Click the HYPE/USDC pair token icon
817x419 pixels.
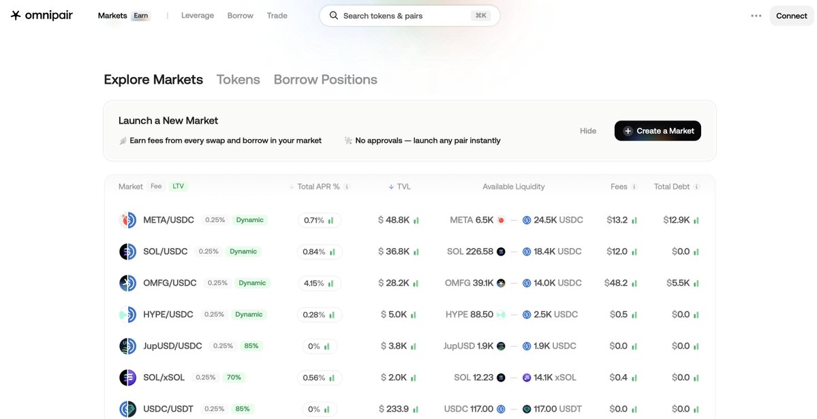(127, 314)
